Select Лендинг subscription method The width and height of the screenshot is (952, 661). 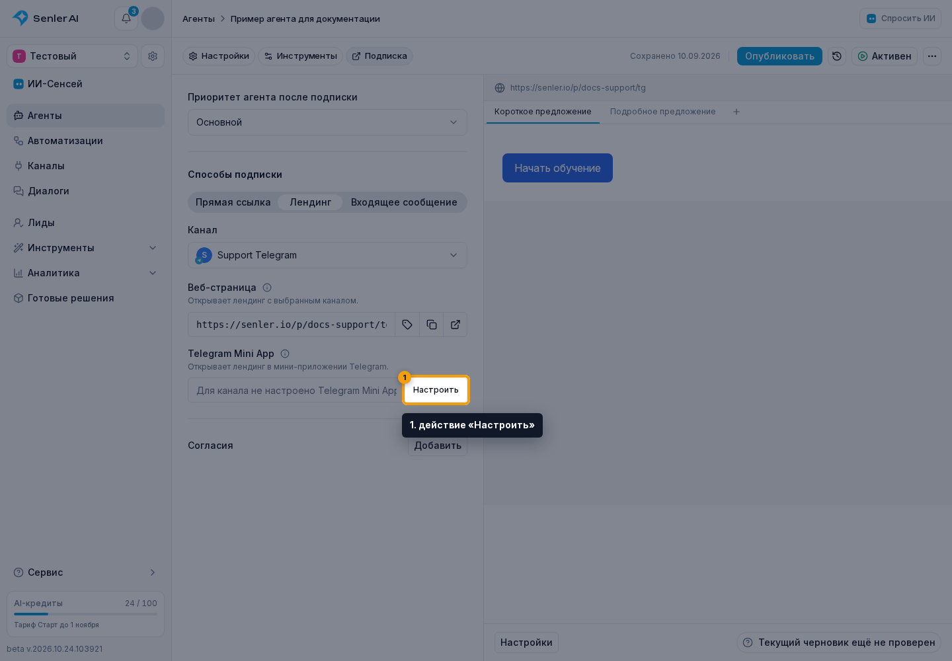[x=311, y=202]
